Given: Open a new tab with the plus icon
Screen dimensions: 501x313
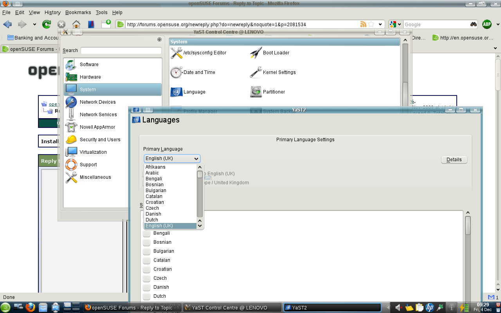Looking at the screenshot, I should (x=106, y=24).
